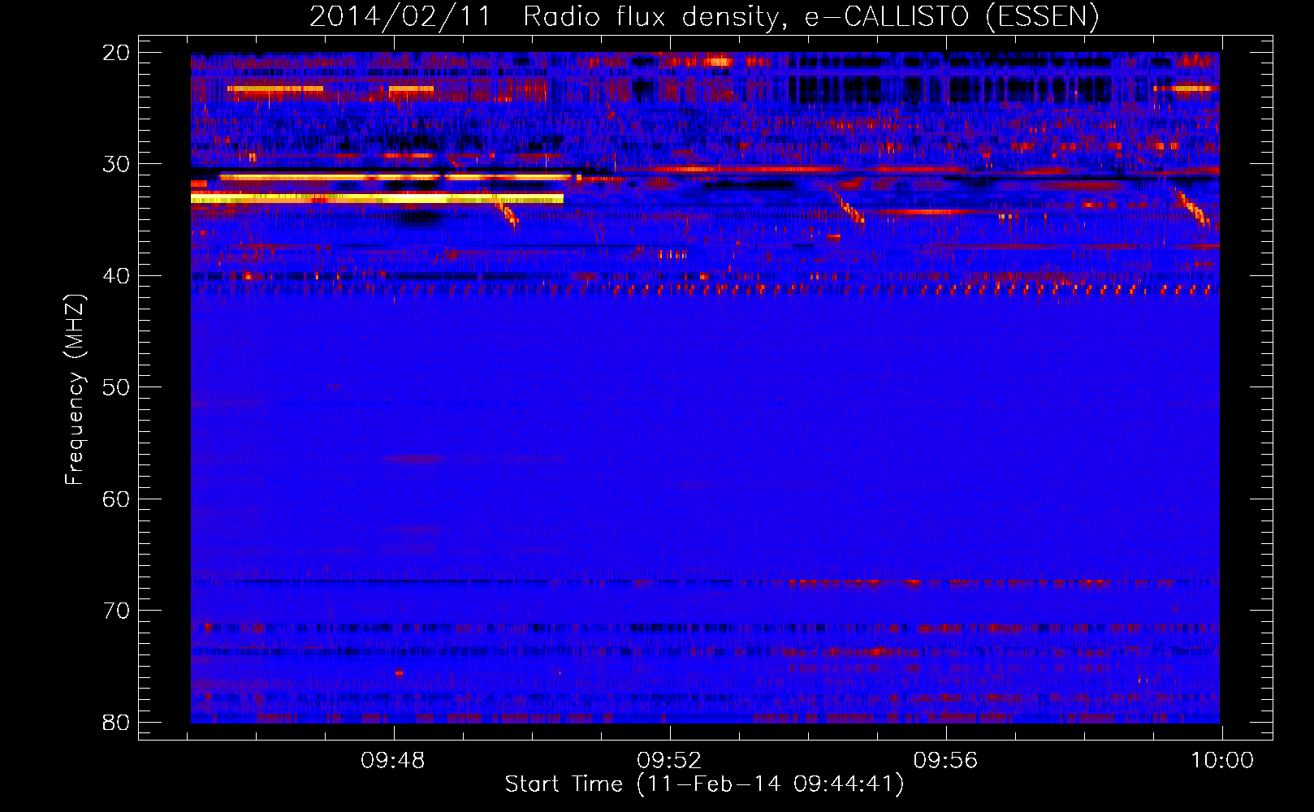
Task: Click the '30' frequency tick label
Action: 116,164
